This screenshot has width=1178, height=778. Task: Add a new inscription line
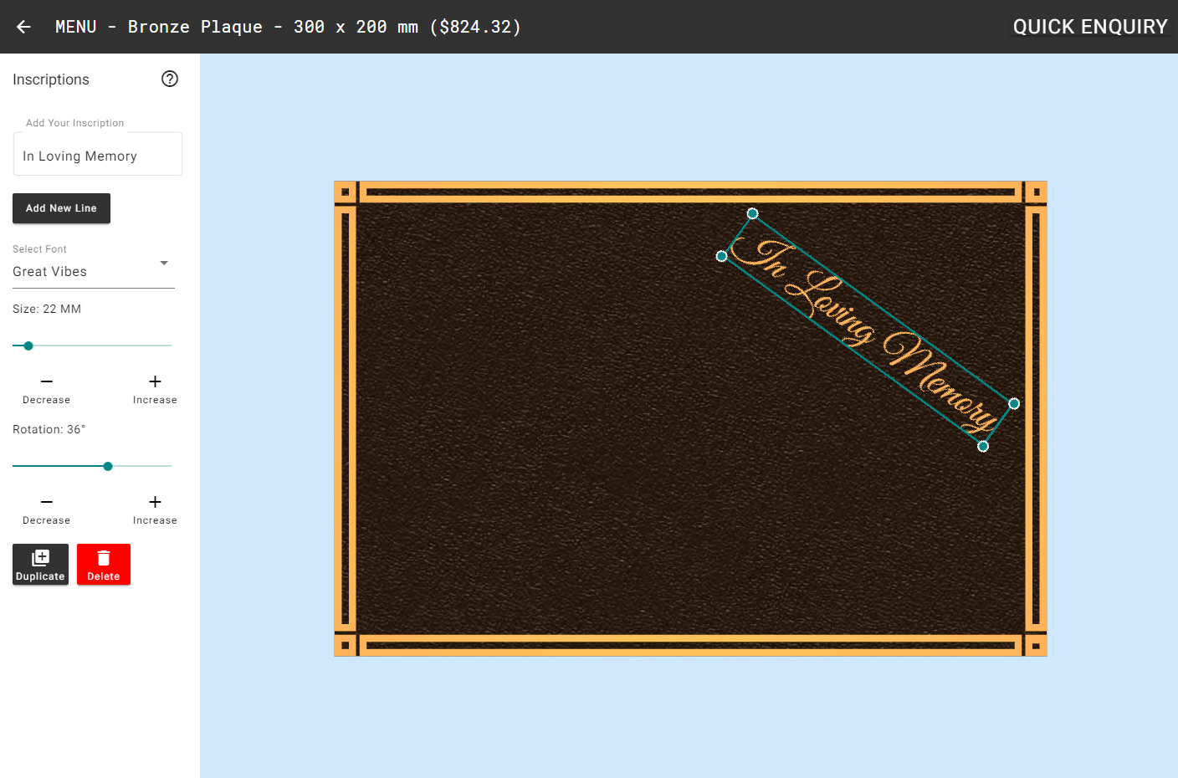(x=61, y=208)
